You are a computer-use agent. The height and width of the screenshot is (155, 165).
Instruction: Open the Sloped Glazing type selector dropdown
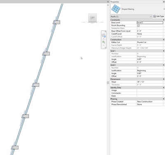[164, 9]
